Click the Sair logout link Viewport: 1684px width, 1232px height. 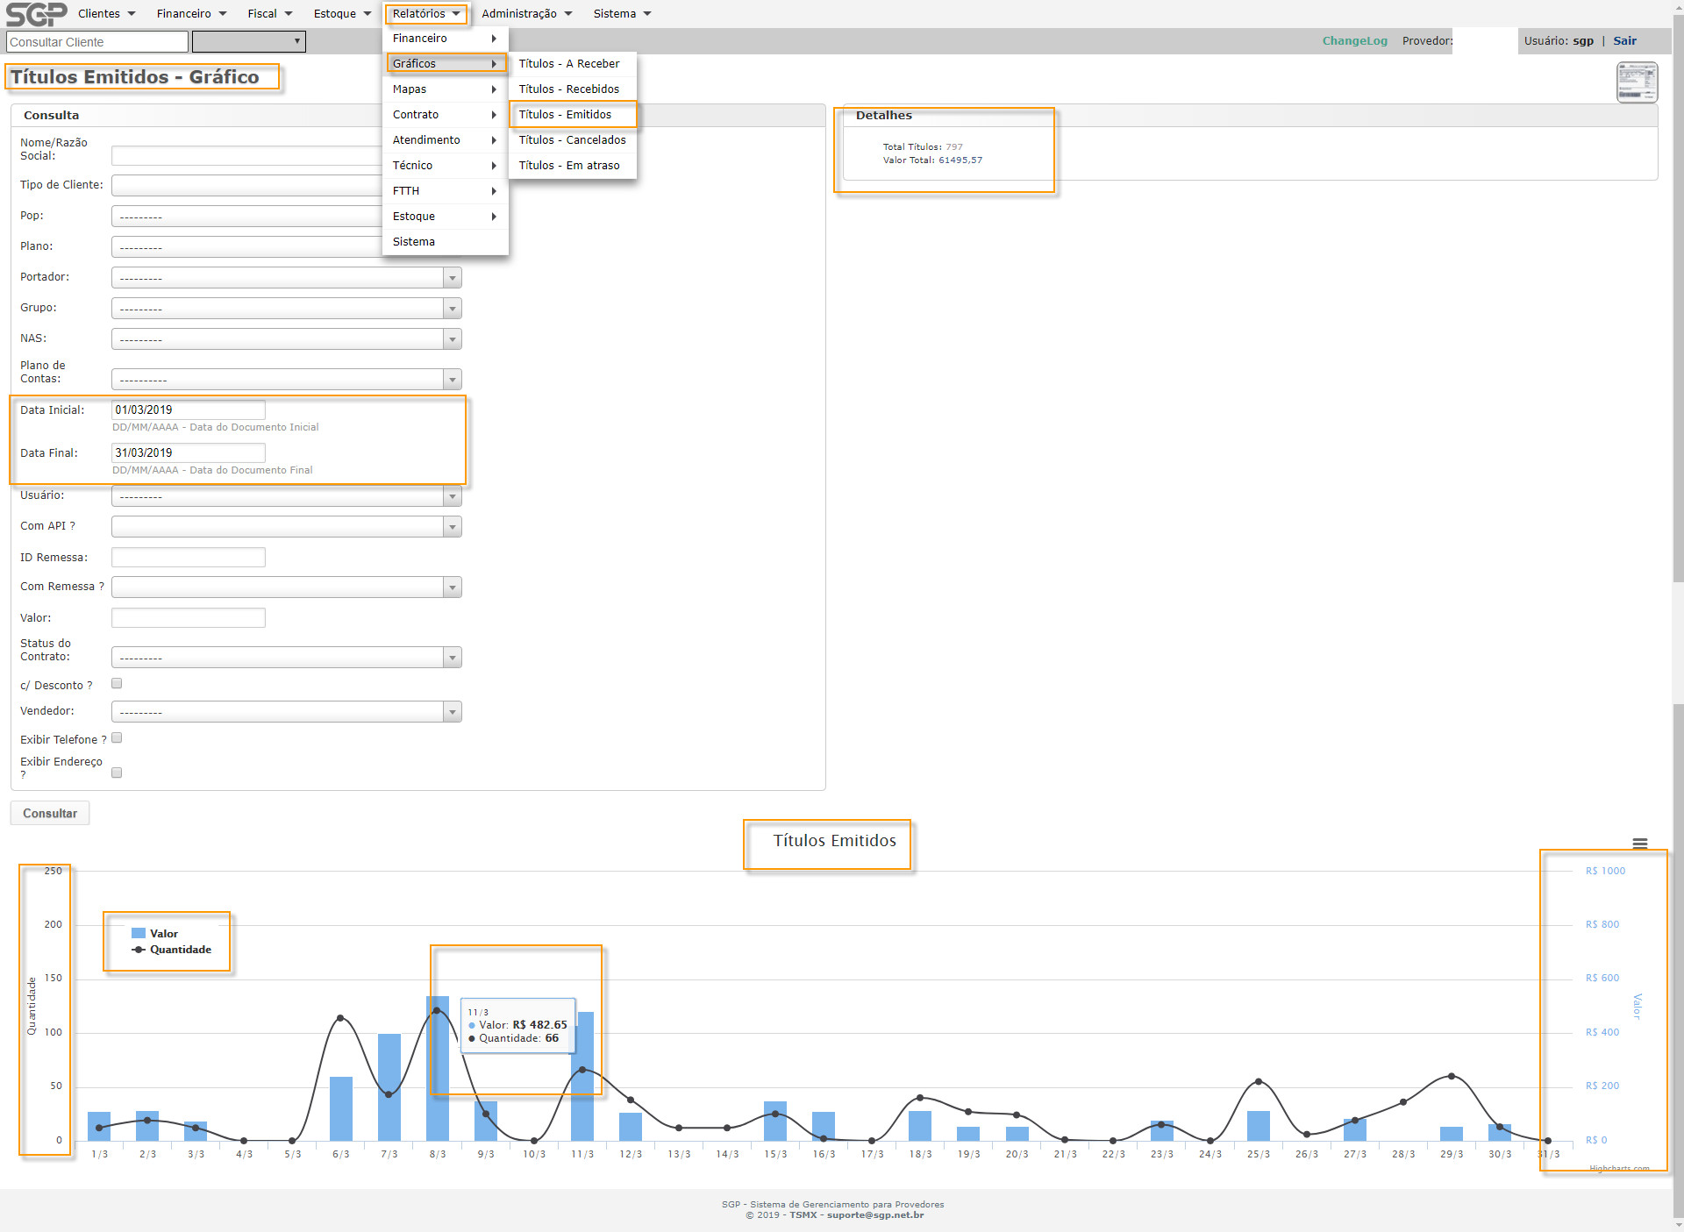[x=1624, y=41]
